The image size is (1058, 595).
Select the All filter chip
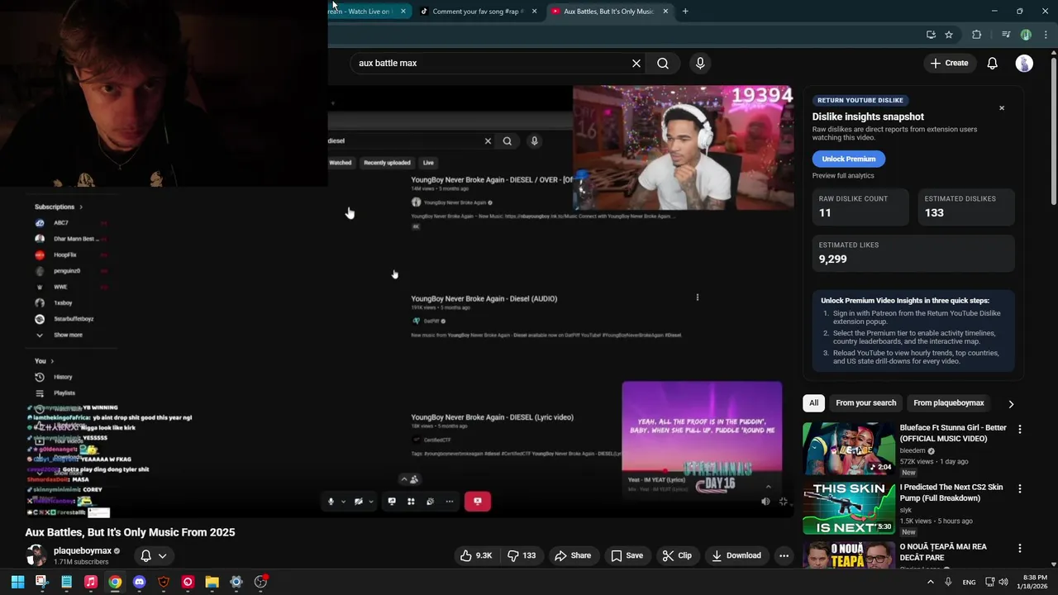pos(814,402)
